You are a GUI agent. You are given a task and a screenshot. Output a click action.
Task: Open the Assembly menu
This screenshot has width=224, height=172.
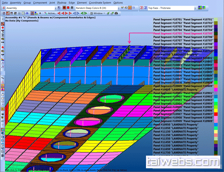point(16,2)
